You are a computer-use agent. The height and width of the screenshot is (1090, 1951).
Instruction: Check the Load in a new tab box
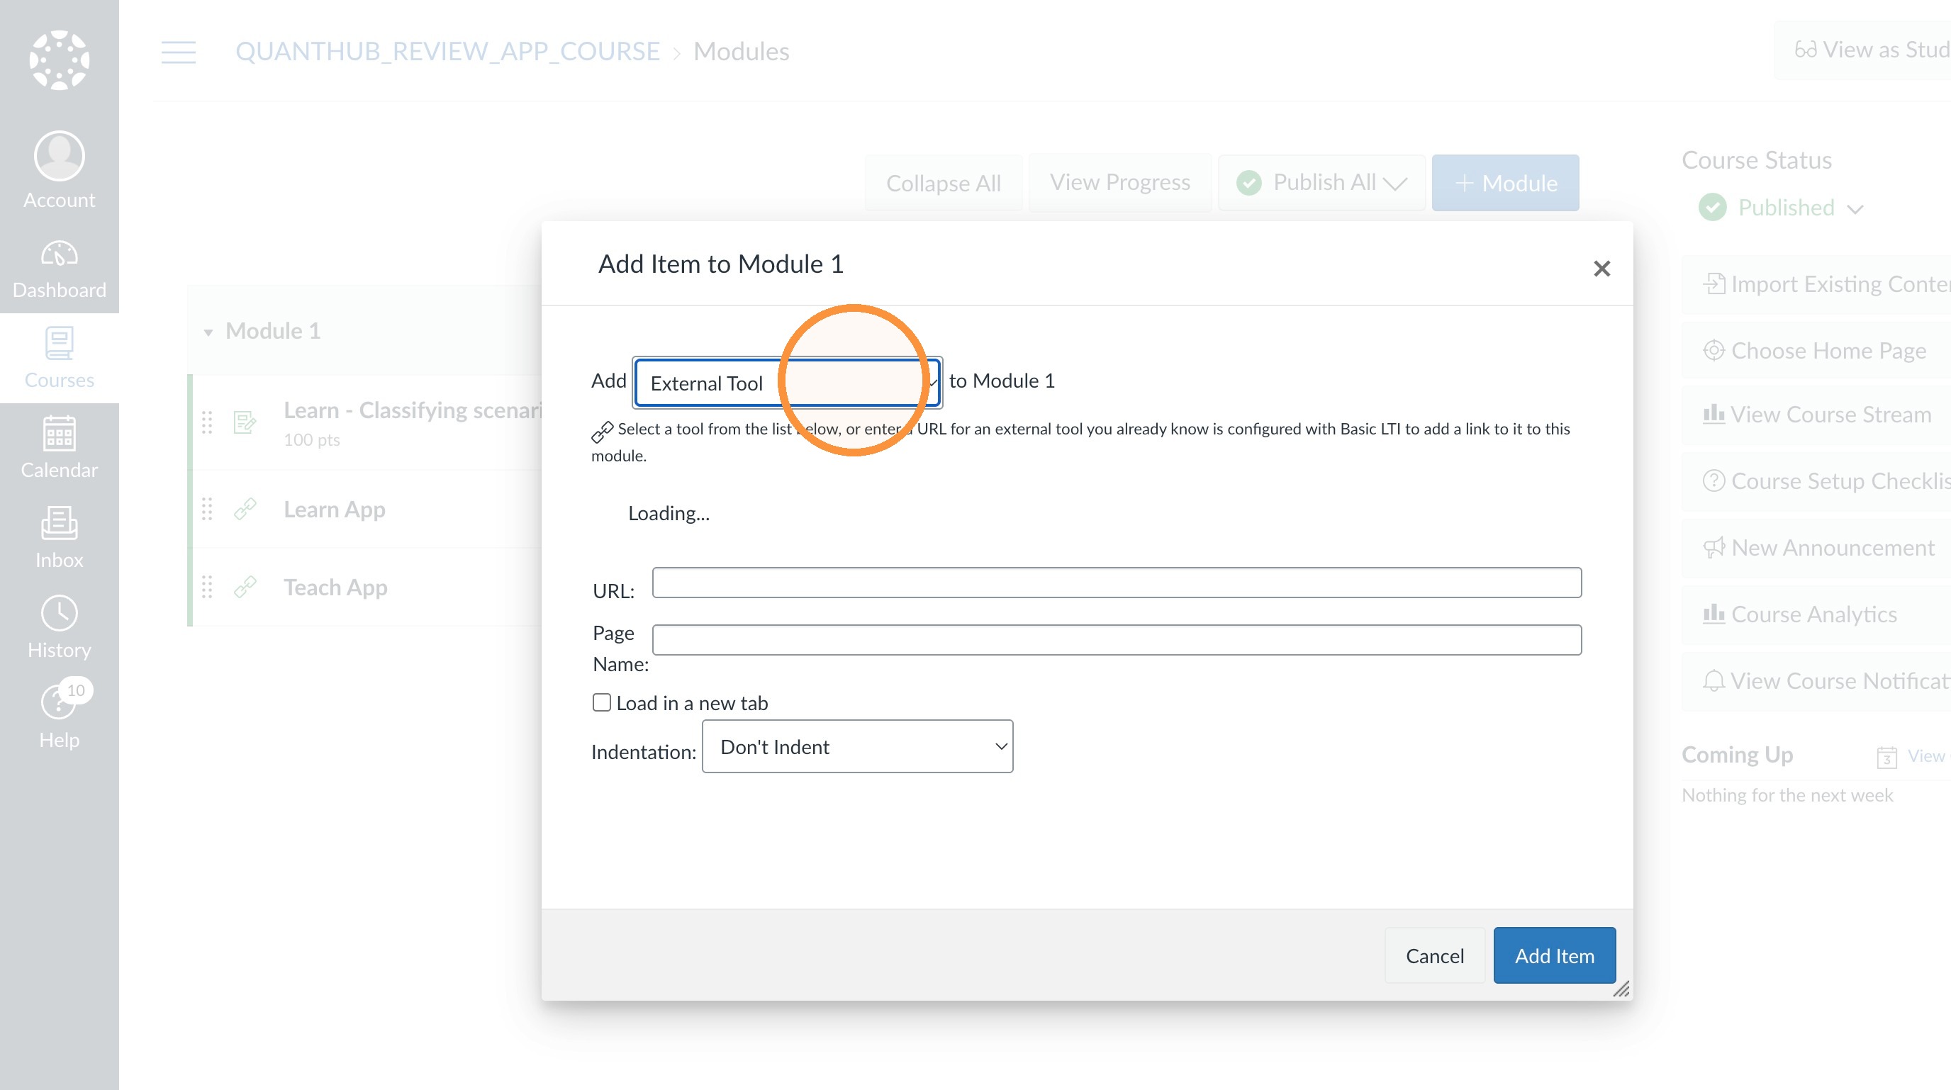(601, 702)
